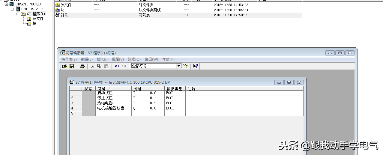The image size is (383, 155).
Task: Click the Copy toolbar icon
Action: point(100,66)
